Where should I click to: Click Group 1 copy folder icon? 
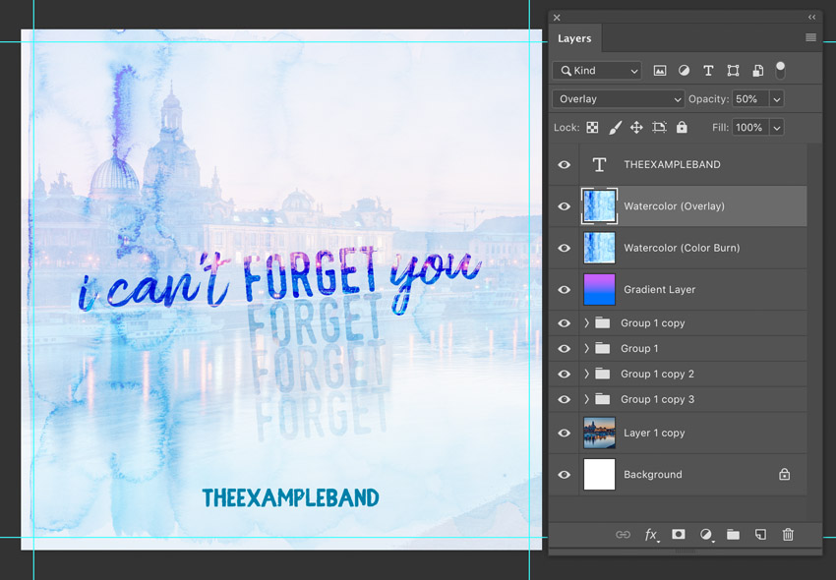pos(603,323)
